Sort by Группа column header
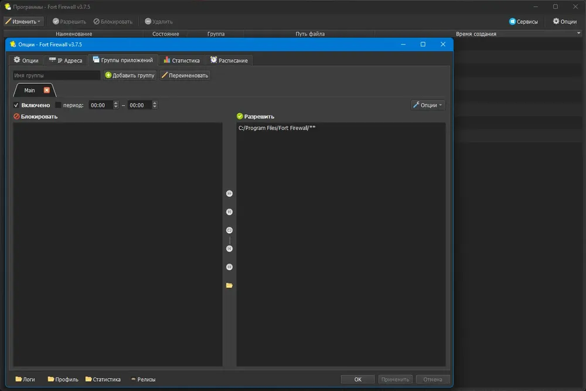Image resolution: width=586 pixels, height=391 pixels. [216, 33]
